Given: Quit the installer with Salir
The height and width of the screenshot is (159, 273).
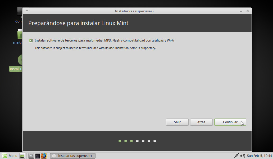Looking at the screenshot, I should 177,122.
